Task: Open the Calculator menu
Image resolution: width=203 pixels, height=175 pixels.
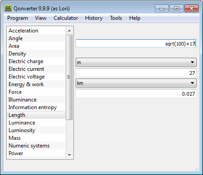Action: 66,18
